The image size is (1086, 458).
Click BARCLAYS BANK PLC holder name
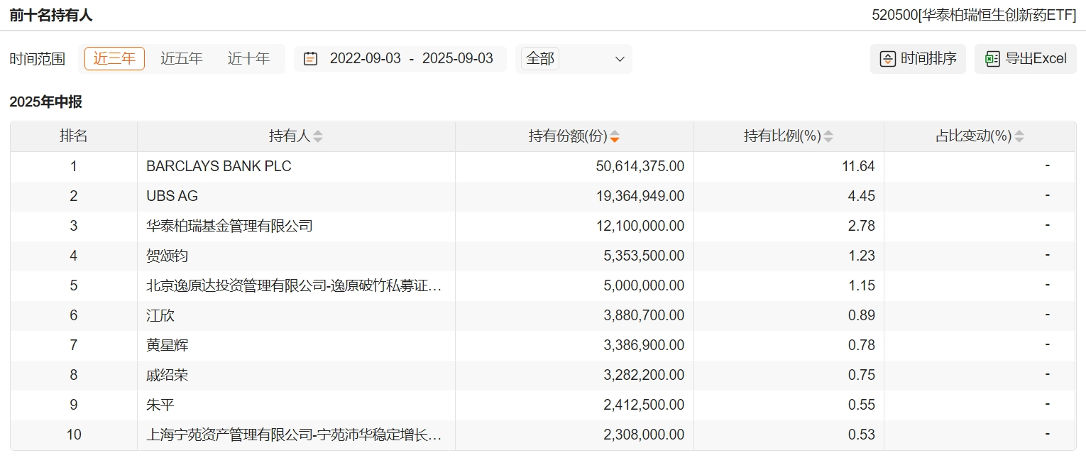(x=219, y=166)
